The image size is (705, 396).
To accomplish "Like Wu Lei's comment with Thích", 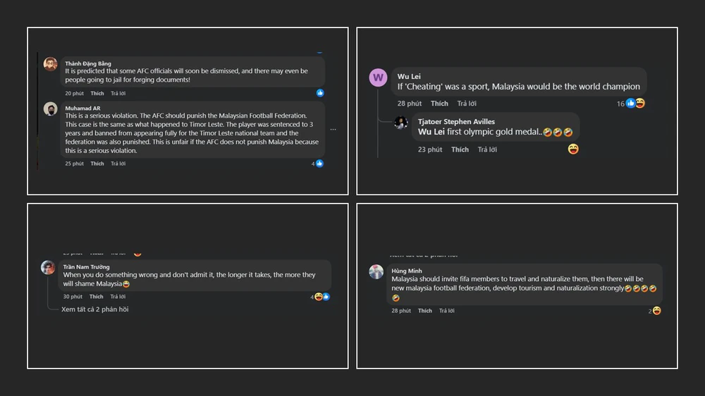I will coord(439,104).
